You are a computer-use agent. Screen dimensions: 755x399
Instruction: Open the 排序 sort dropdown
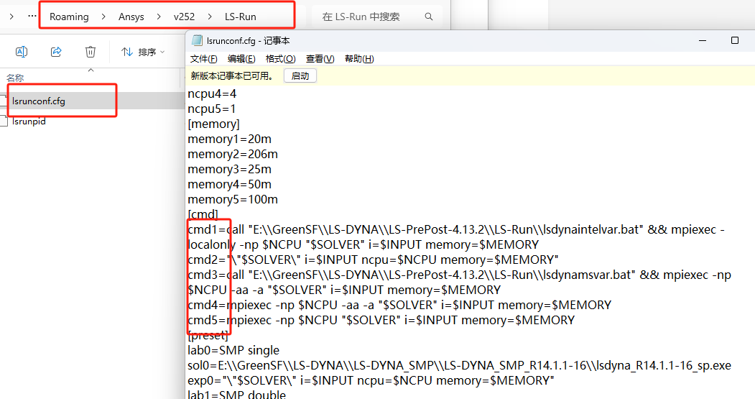143,52
